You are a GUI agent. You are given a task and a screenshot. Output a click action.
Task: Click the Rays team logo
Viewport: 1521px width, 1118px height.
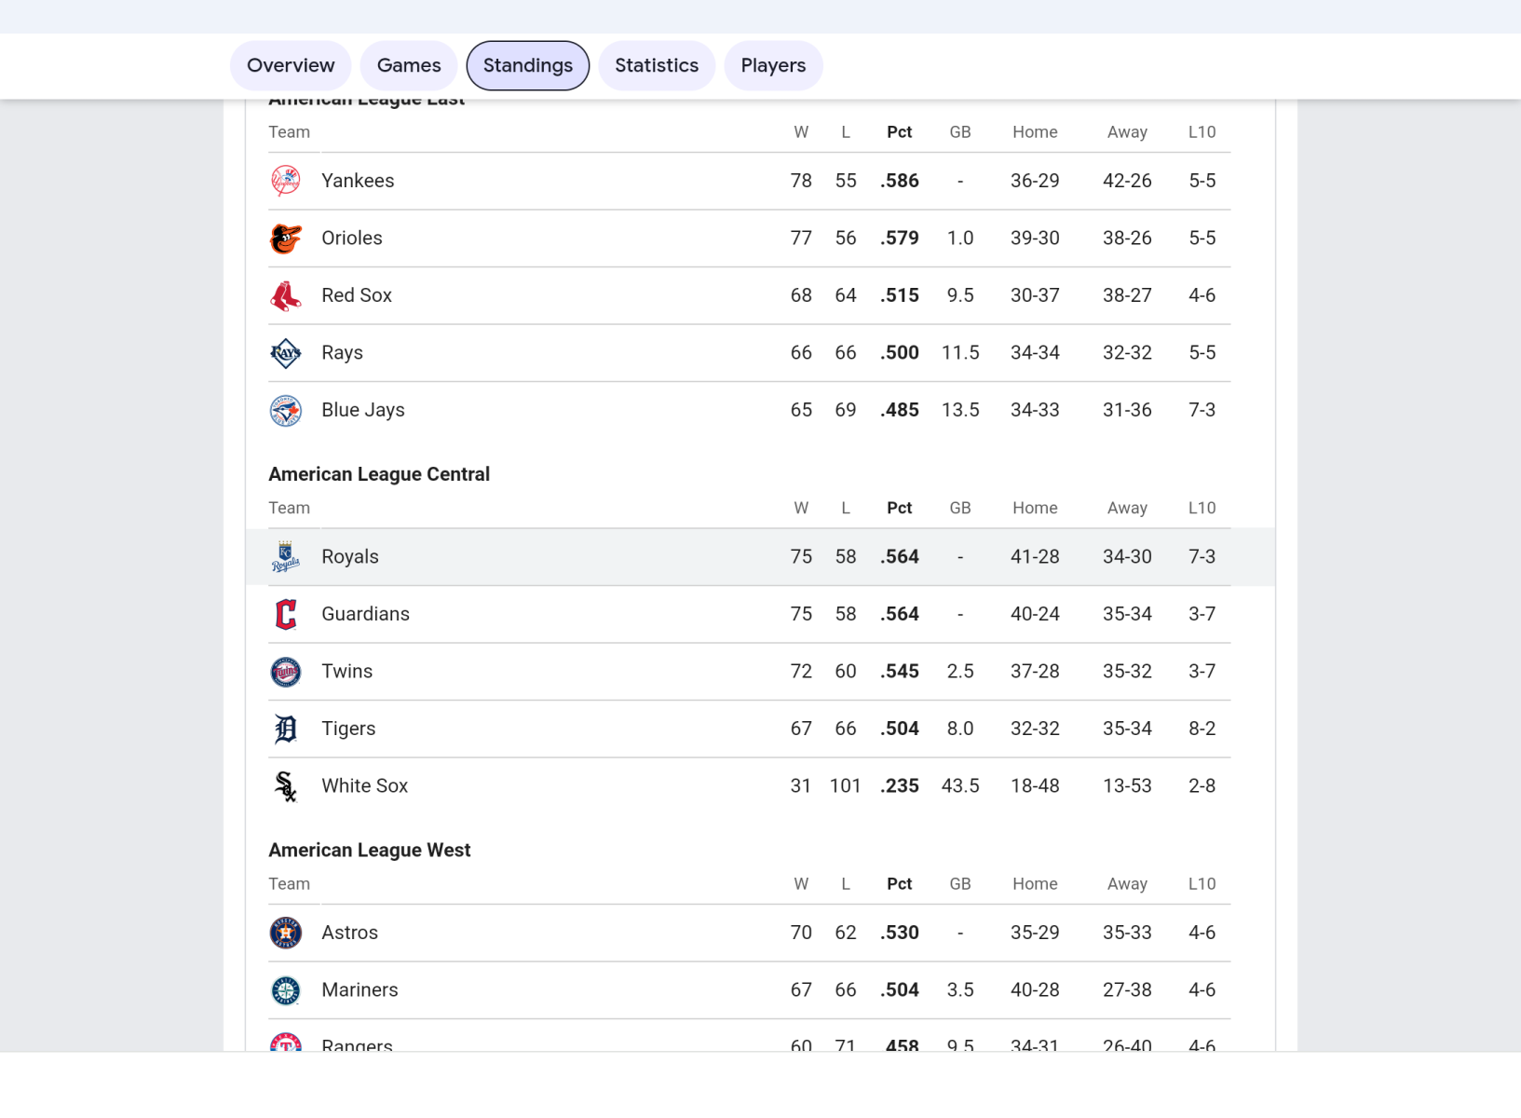[286, 353]
